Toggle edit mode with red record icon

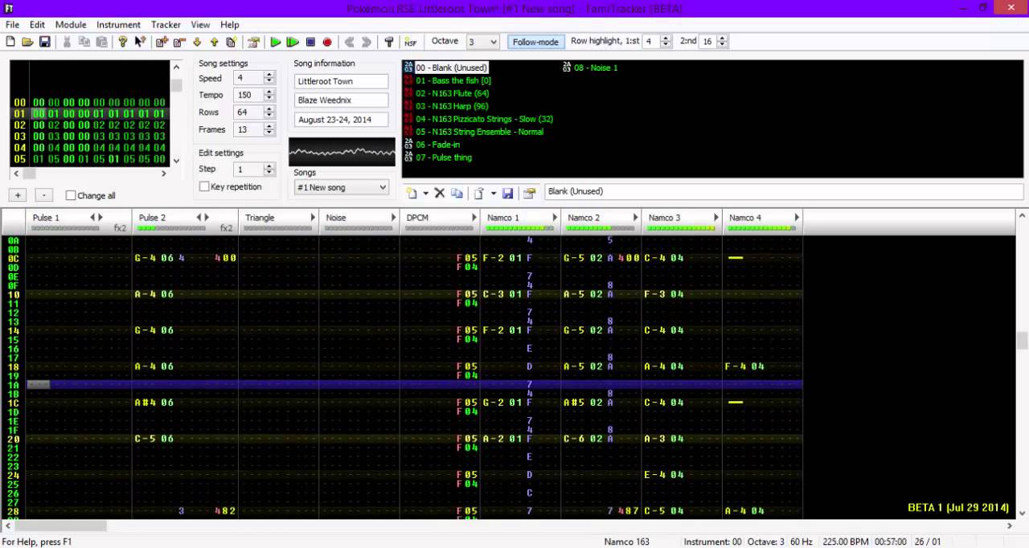coord(327,42)
